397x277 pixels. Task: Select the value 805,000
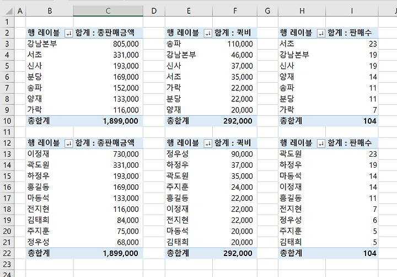(x=108, y=44)
